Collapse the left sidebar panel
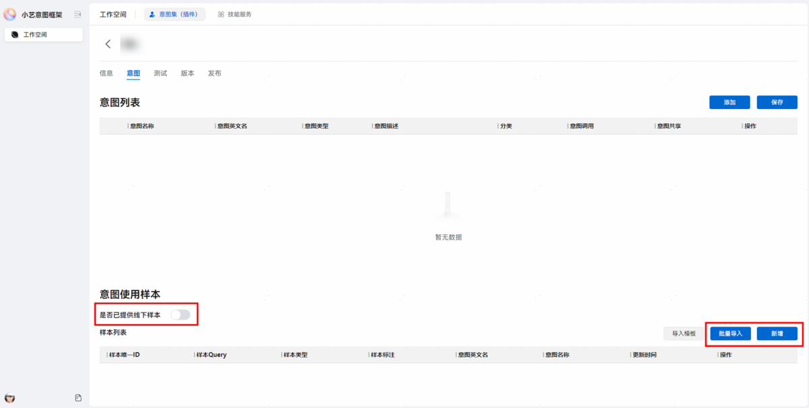Screen dimensions: 809x408 coord(78,14)
